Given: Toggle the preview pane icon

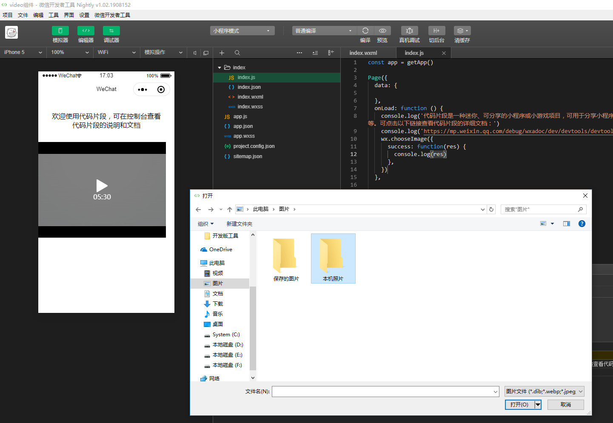Looking at the screenshot, I should point(567,224).
